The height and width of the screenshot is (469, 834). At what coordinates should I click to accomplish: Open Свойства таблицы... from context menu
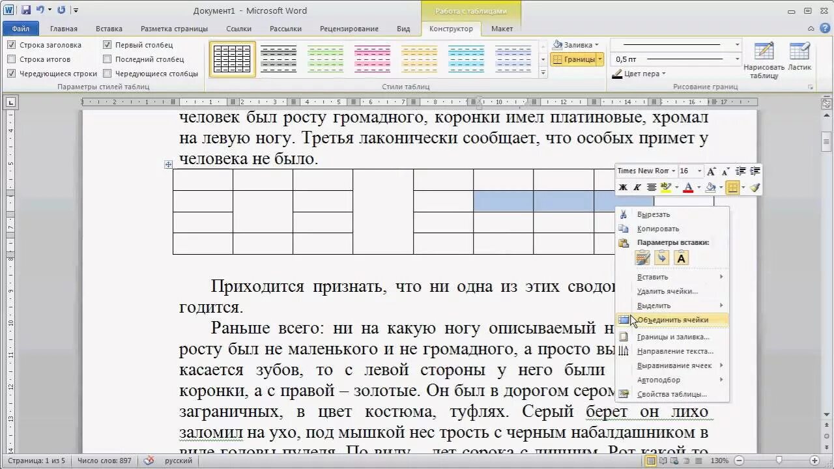[672, 394]
